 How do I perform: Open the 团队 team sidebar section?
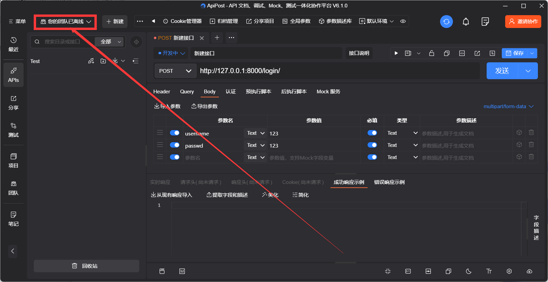click(13, 188)
